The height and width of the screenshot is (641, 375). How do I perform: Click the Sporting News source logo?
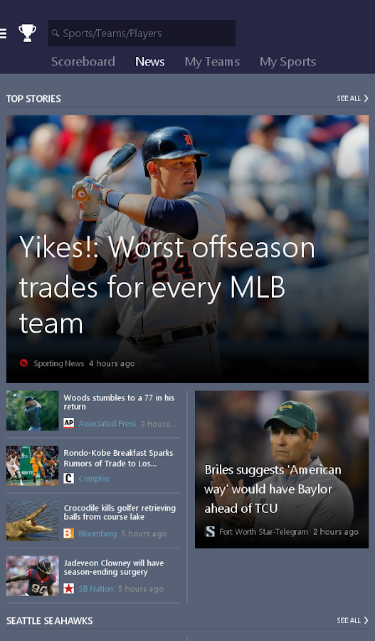(23, 363)
